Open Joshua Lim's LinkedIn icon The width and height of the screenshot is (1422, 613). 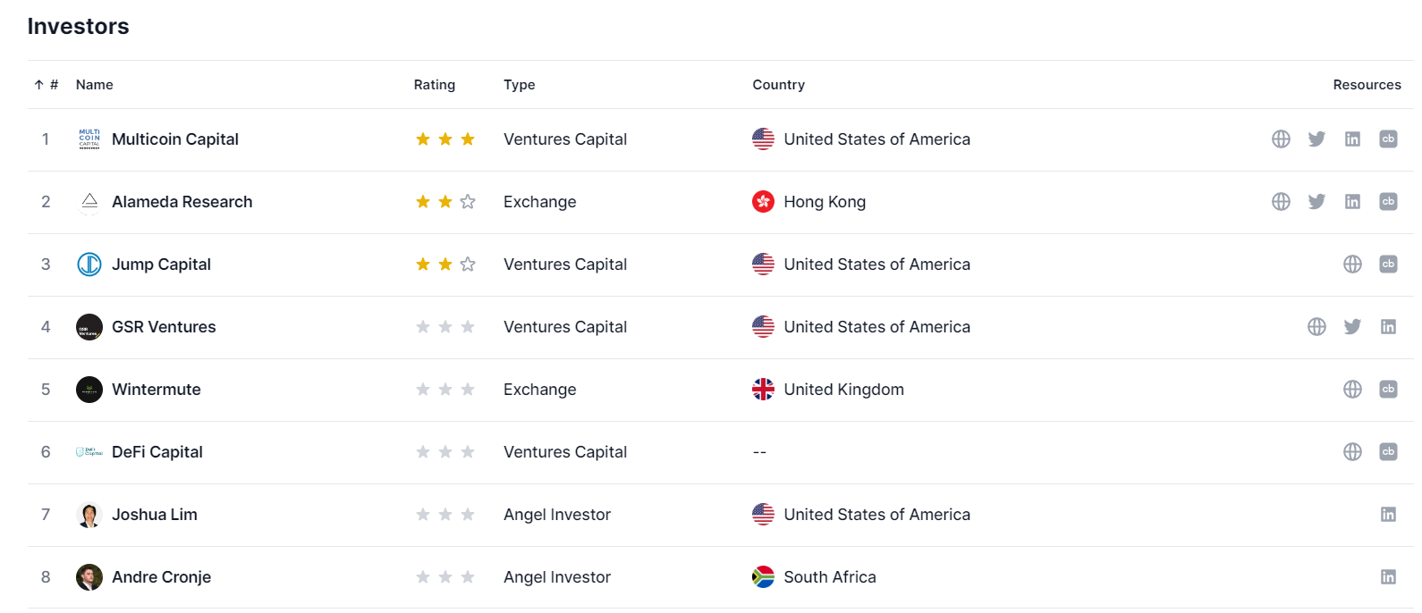pyautogui.click(x=1388, y=515)
